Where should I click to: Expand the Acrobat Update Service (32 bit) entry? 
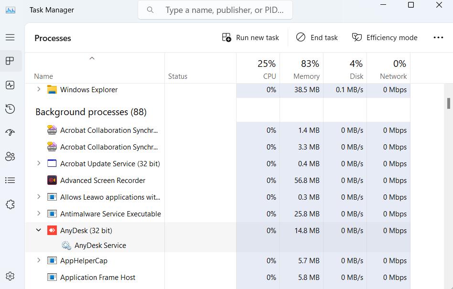point(39,163)
